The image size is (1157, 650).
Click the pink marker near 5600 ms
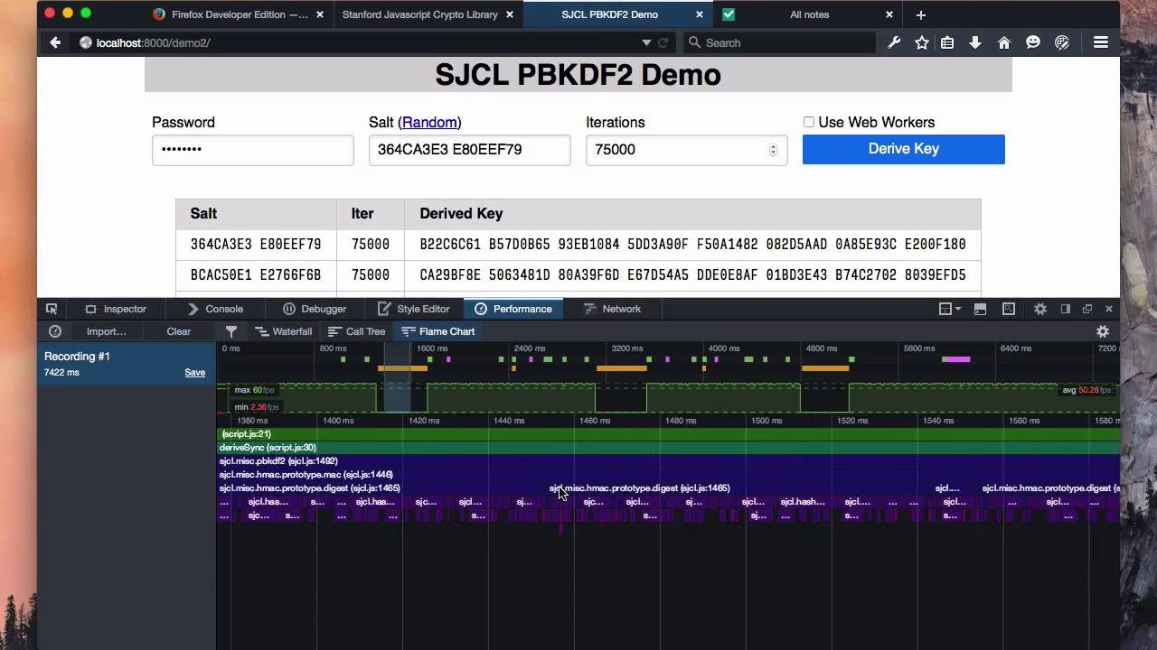955,359
